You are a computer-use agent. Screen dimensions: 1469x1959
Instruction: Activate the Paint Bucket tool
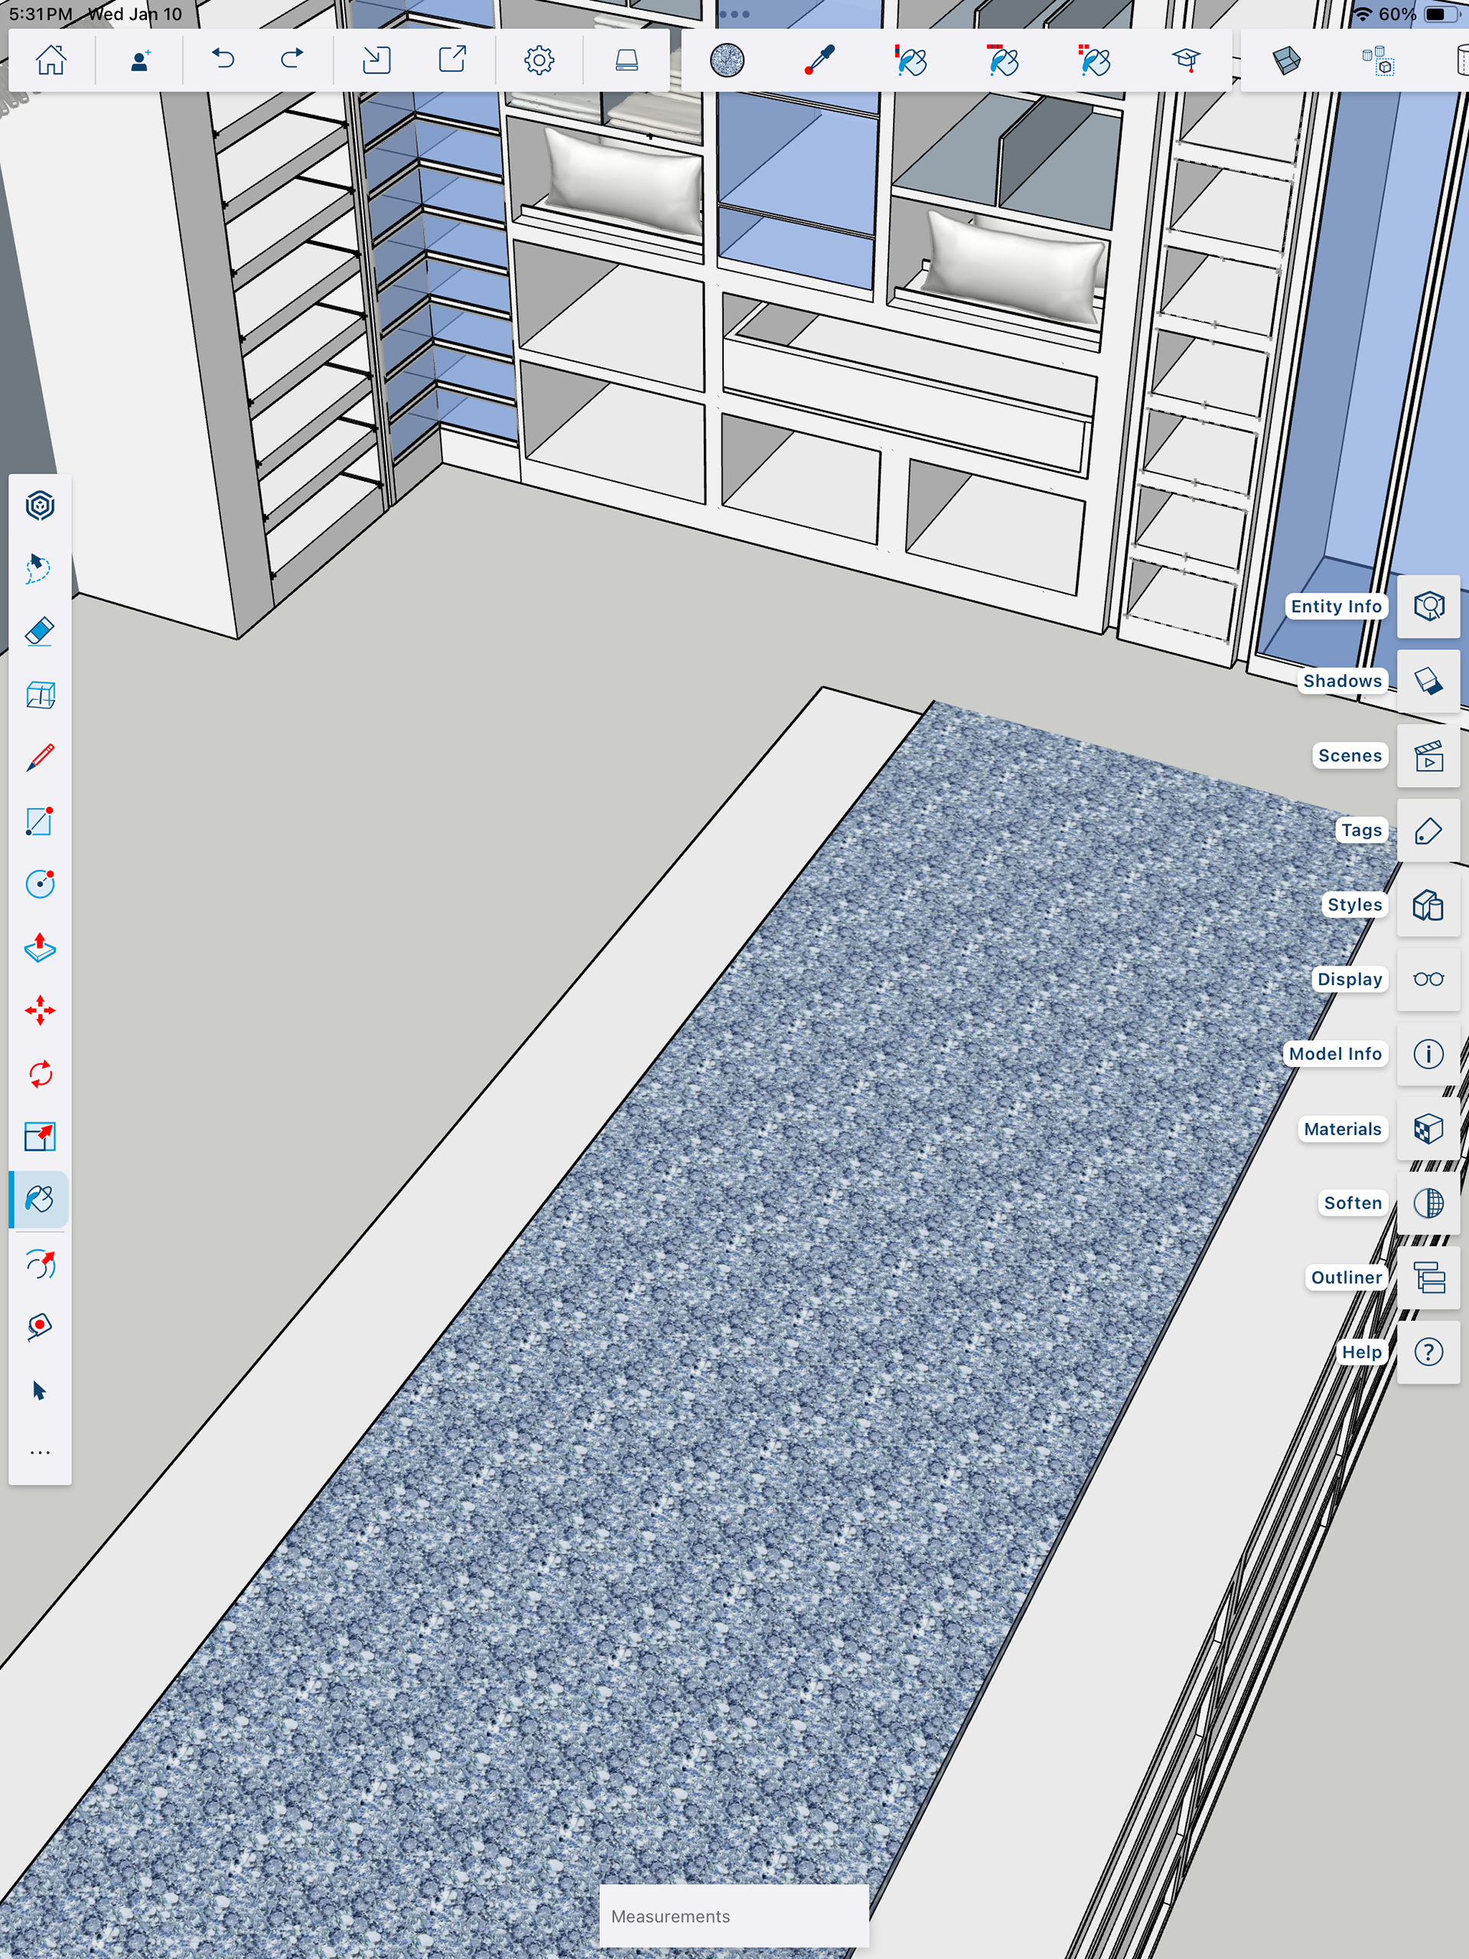tap(40, 1200)
